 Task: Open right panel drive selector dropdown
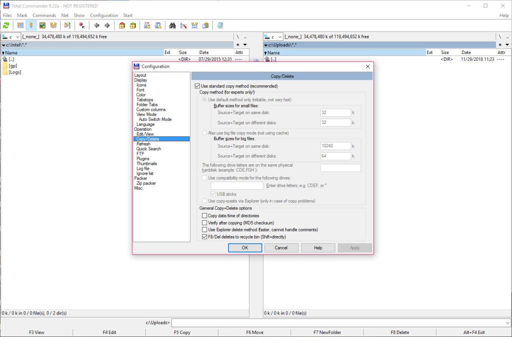273,36
